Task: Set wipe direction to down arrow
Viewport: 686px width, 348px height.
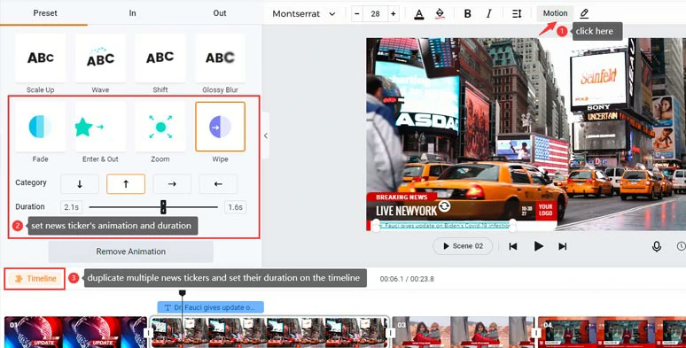Action: click(80, 184)
